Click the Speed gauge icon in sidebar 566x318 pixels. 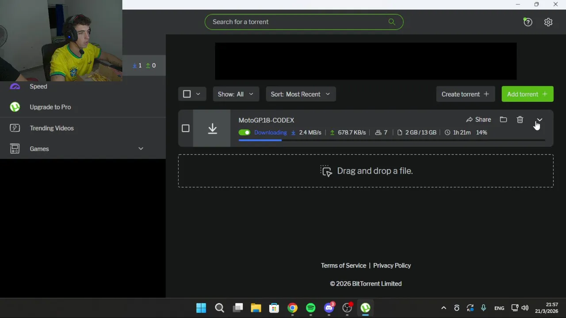coord(15,87)
